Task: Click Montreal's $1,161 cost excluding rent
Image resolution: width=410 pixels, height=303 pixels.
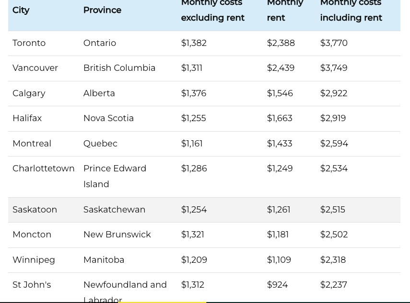Action: tap(192, 144)
